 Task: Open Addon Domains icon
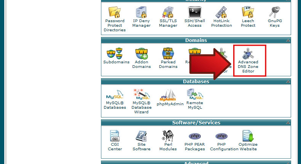pyautogui.click(x=141, y=53)
